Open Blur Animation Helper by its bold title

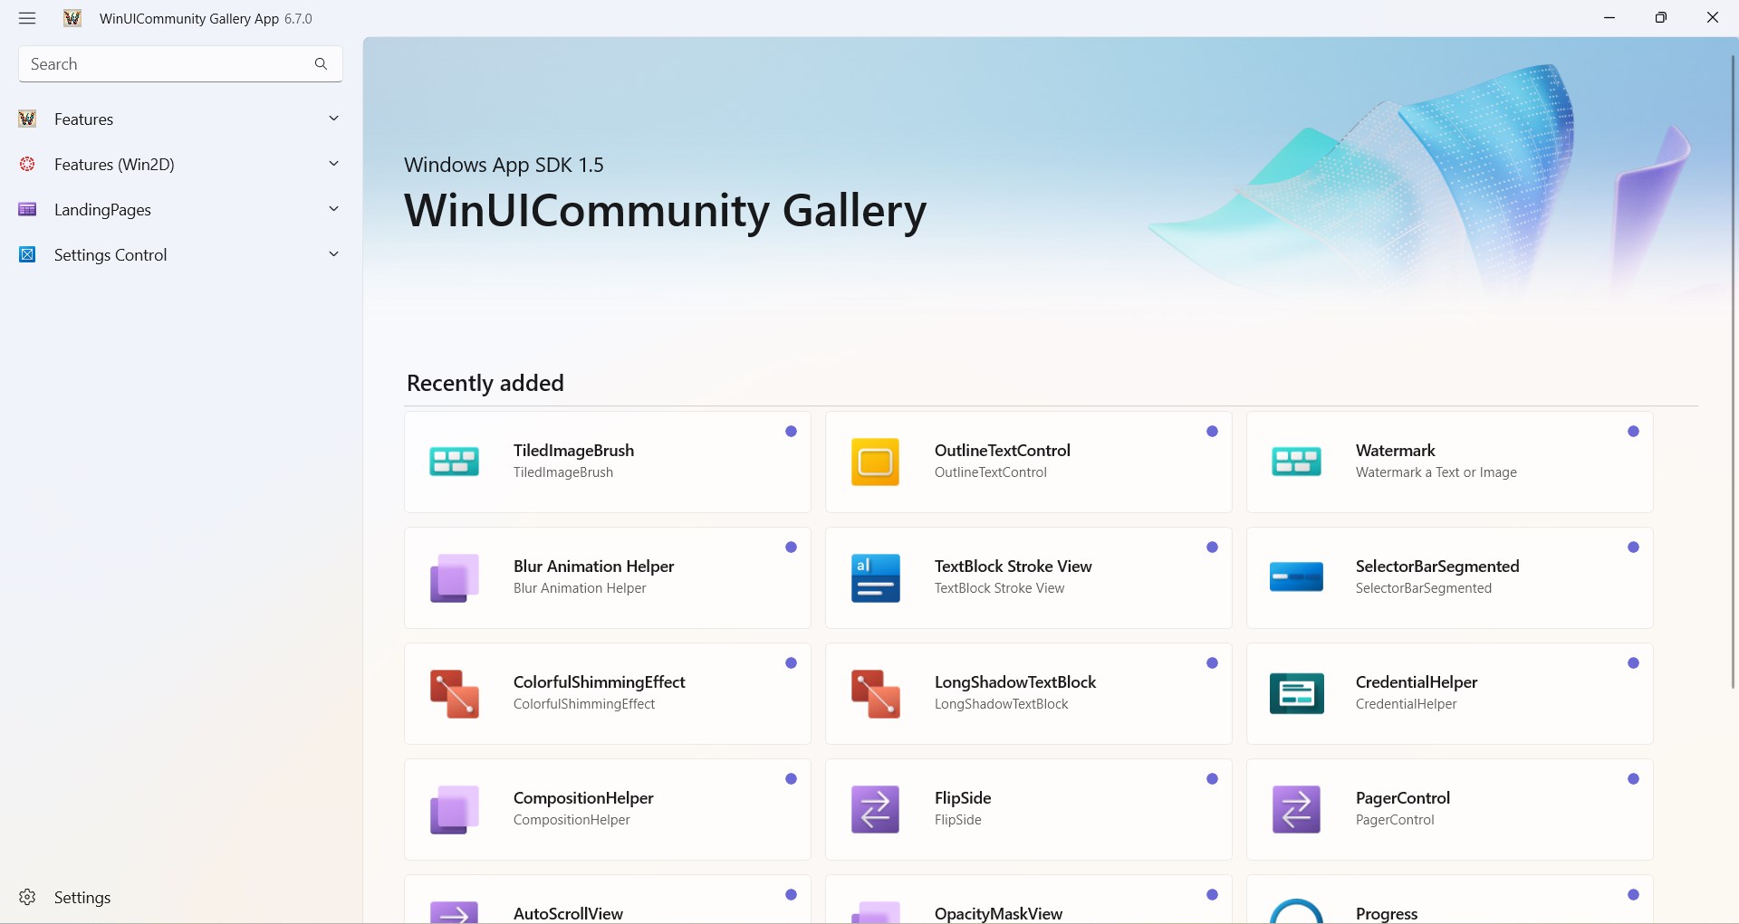[x=593, y=567]
